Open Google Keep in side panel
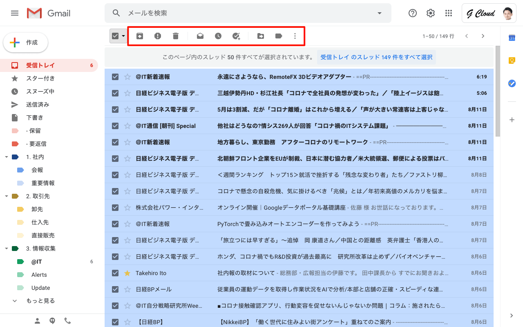This screenshot has width=523, height=327. 512,60
